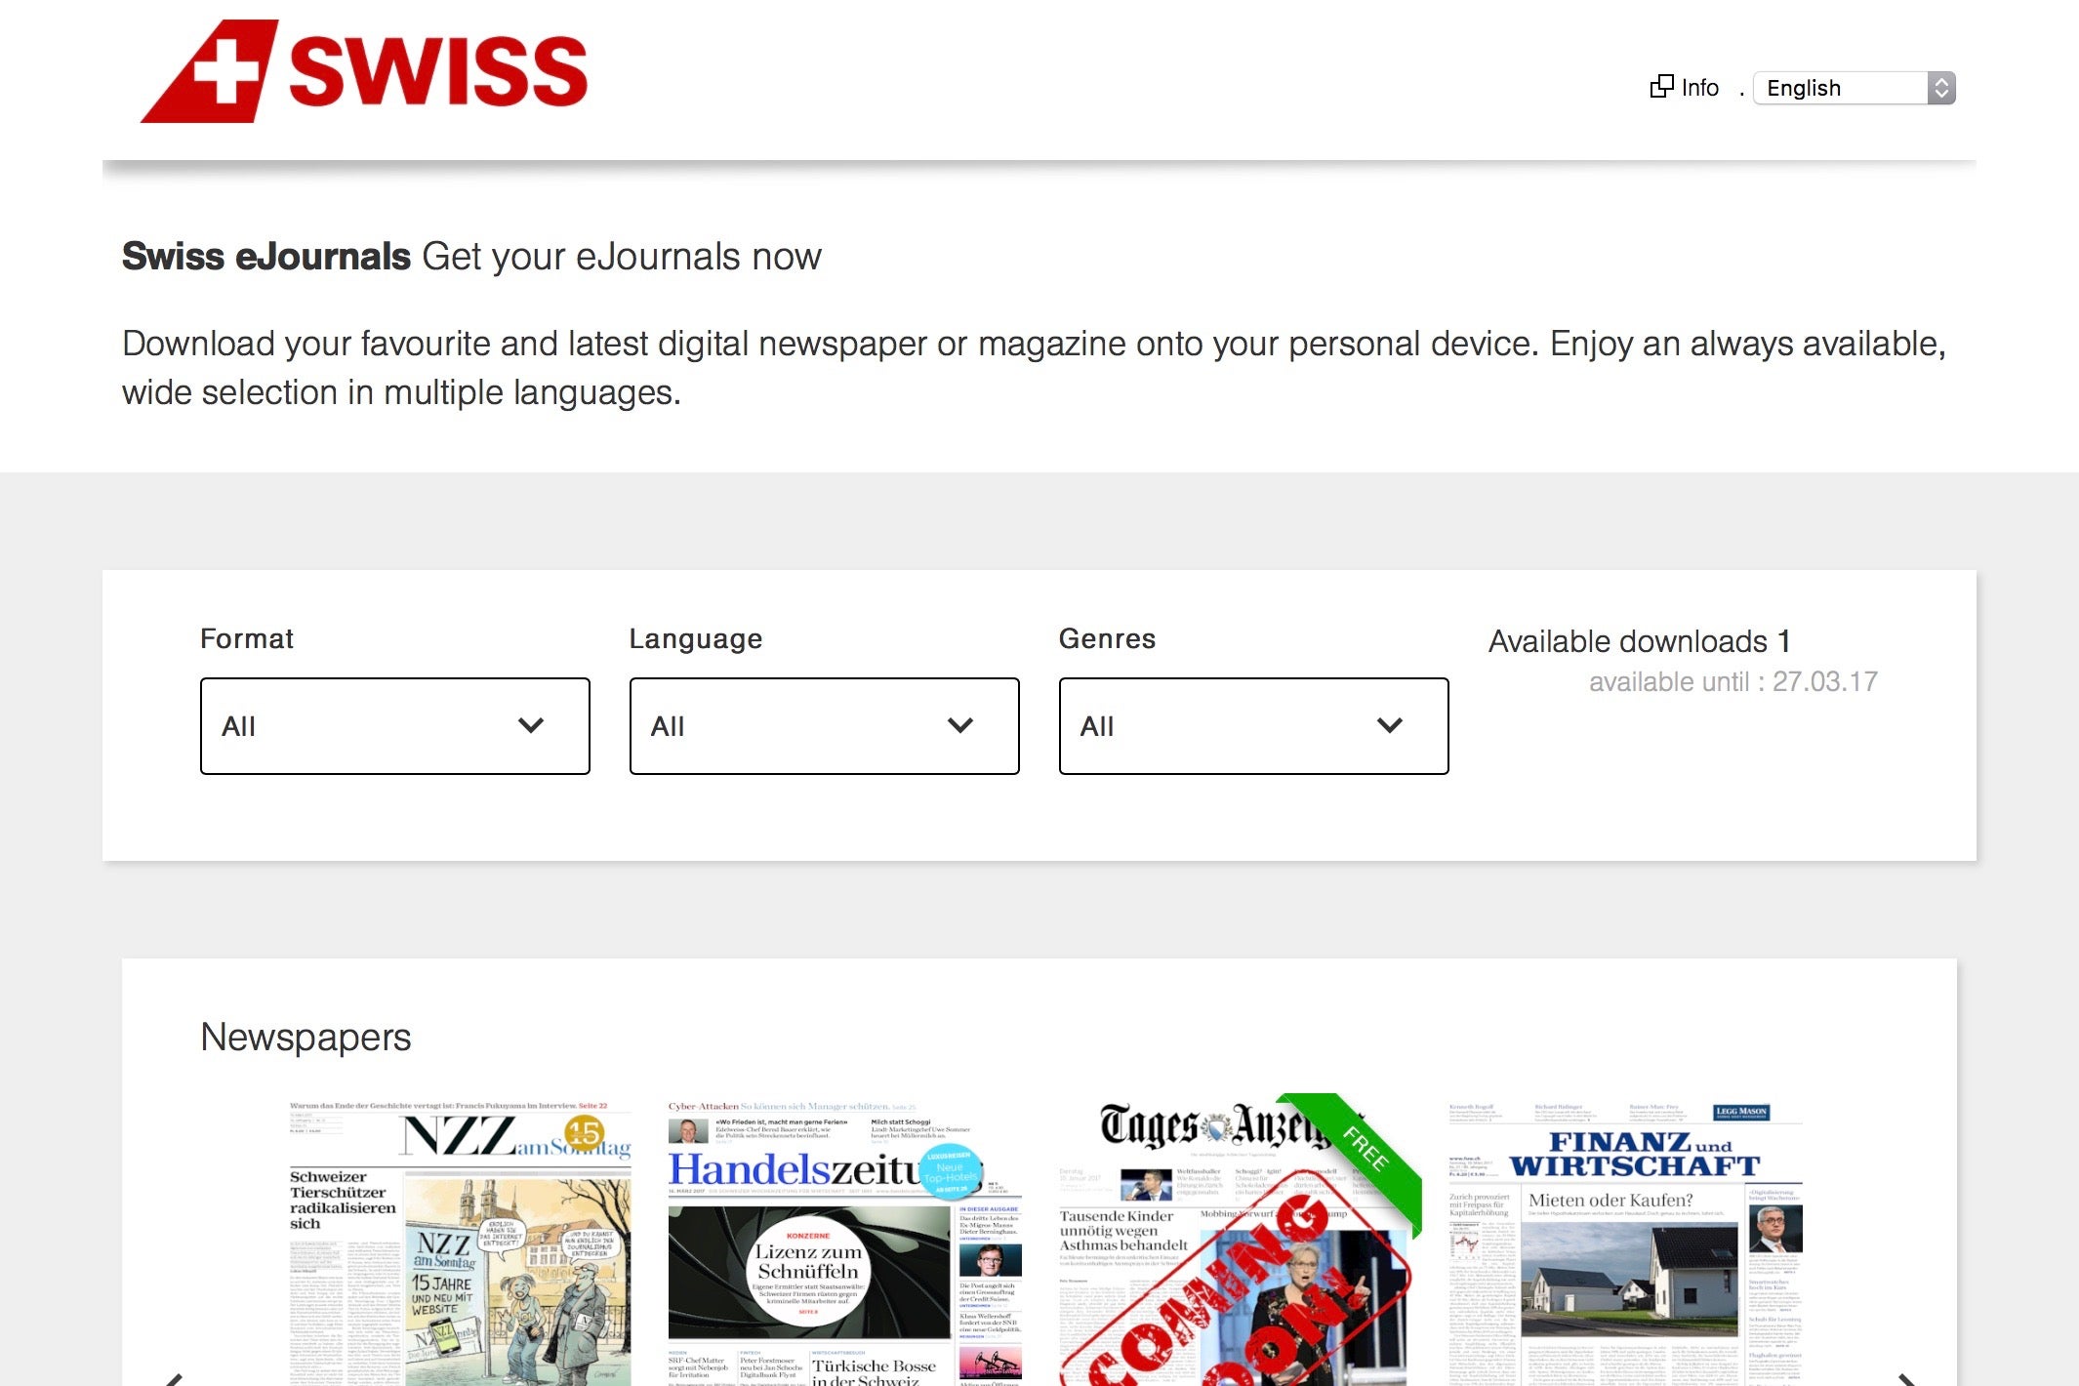Click the Genres filter label
This screenshot has width=2079, height=1386.
pyautogui.click(x=1107, y=638)
